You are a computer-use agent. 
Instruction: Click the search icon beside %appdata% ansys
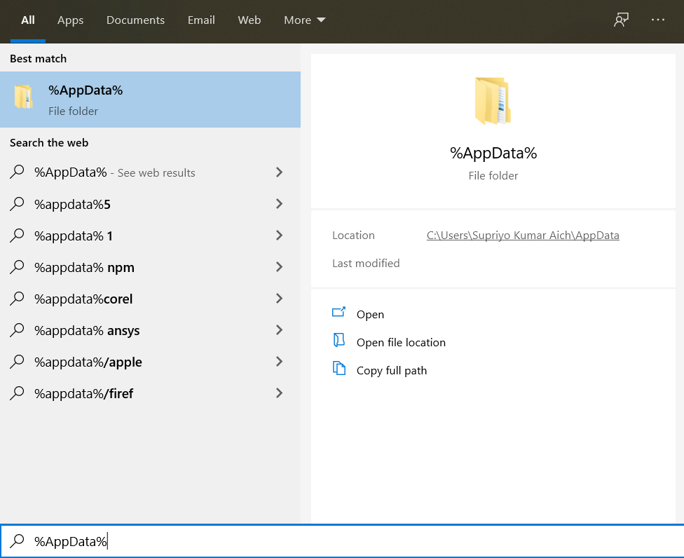pyautogui.click(x=17, y=330)
